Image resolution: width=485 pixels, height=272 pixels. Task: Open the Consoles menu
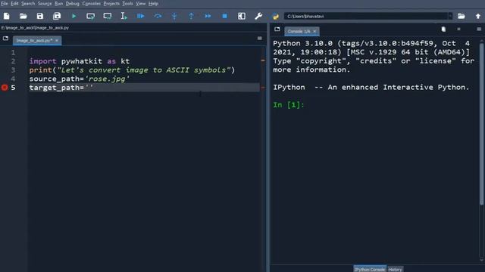pos(91,4)
